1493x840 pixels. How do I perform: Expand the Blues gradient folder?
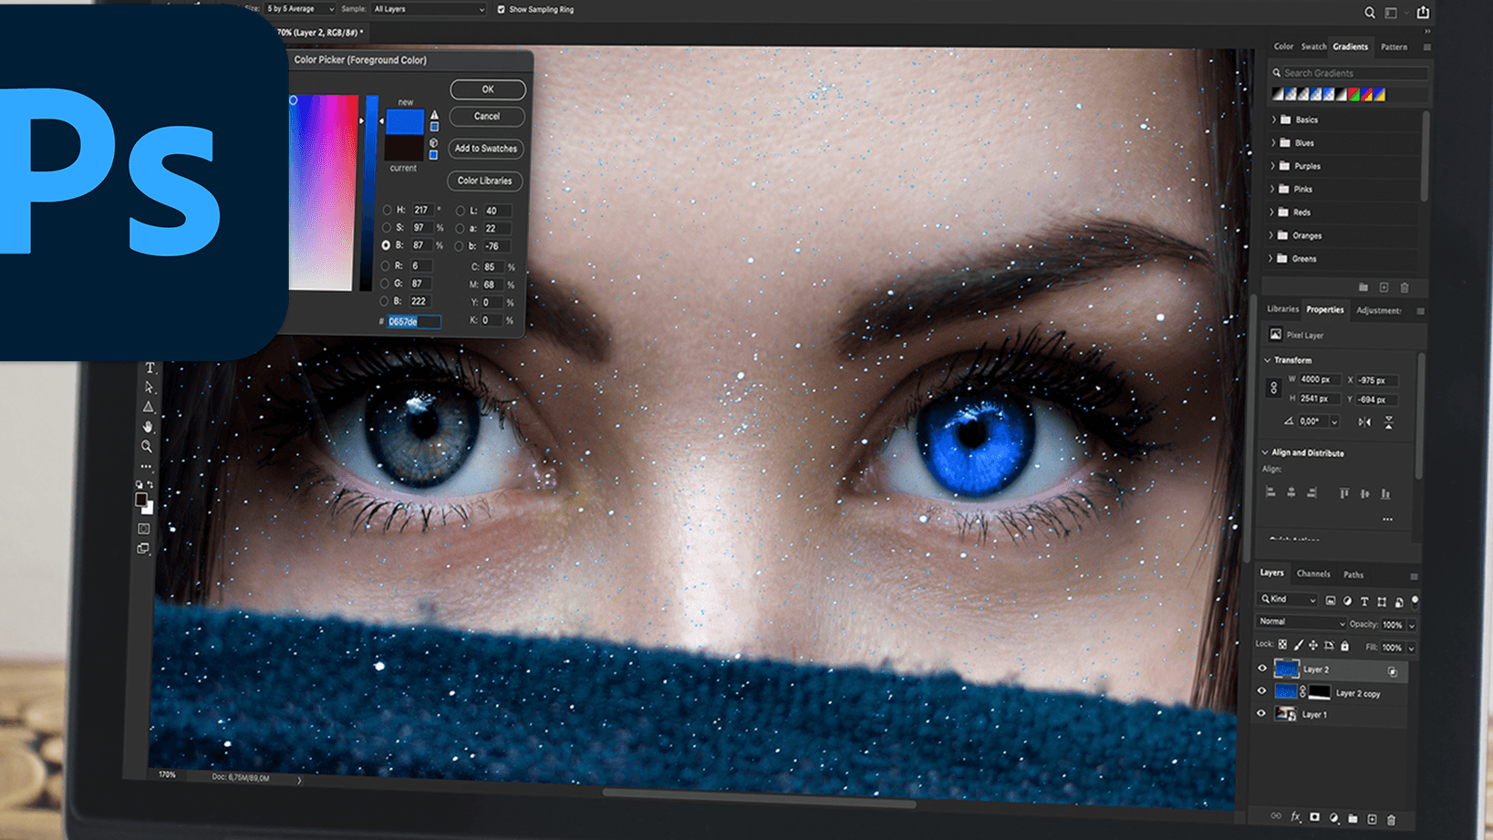tap(1274, 143)
